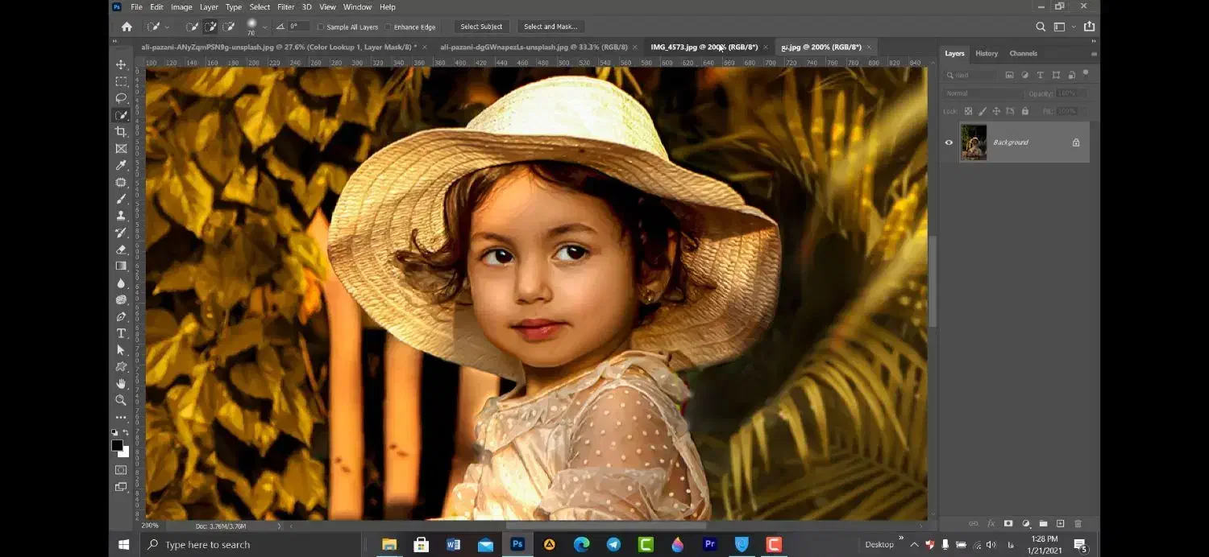Click the Background layer thumbnail

coord(973,142)
